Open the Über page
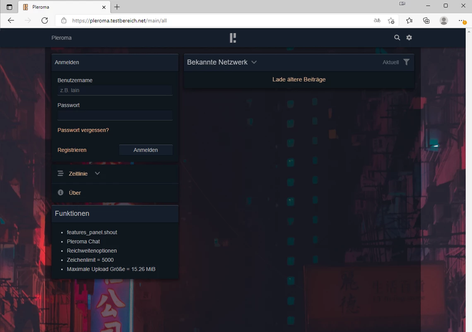Viewport: 472px width, 332px height. coord(75,193)
